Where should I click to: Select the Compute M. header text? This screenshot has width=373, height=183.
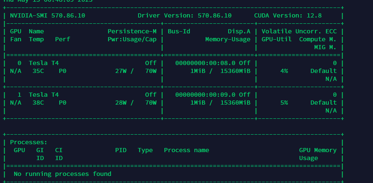pyautogui.click(x=318, y=40)
